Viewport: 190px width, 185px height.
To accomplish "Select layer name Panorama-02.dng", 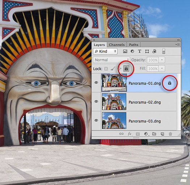I will [x=144, y=102].
